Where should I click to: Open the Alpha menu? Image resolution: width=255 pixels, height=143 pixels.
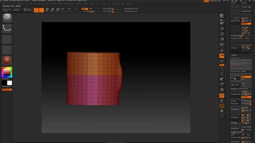pos(4,4)
